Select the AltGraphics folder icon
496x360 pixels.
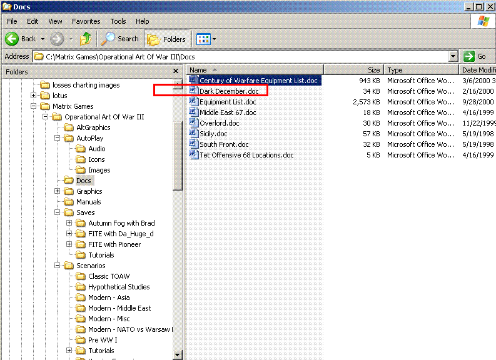click(x=69, y=127)
